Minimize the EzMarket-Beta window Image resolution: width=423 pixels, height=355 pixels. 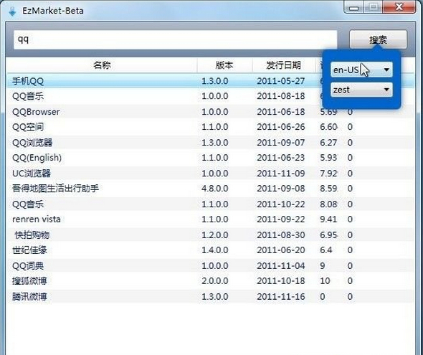(x=353, y=7)
